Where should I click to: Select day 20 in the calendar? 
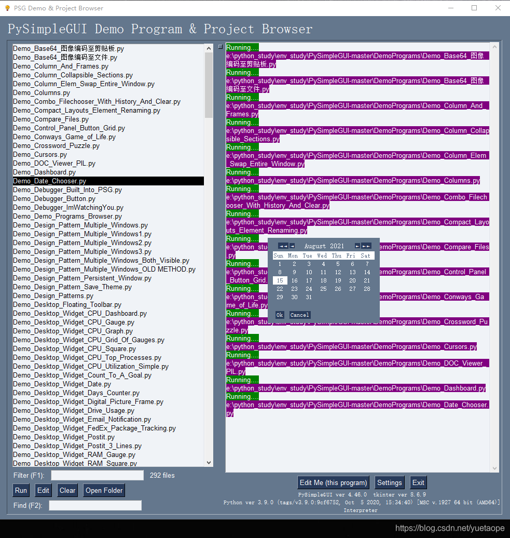click(352, 280)
